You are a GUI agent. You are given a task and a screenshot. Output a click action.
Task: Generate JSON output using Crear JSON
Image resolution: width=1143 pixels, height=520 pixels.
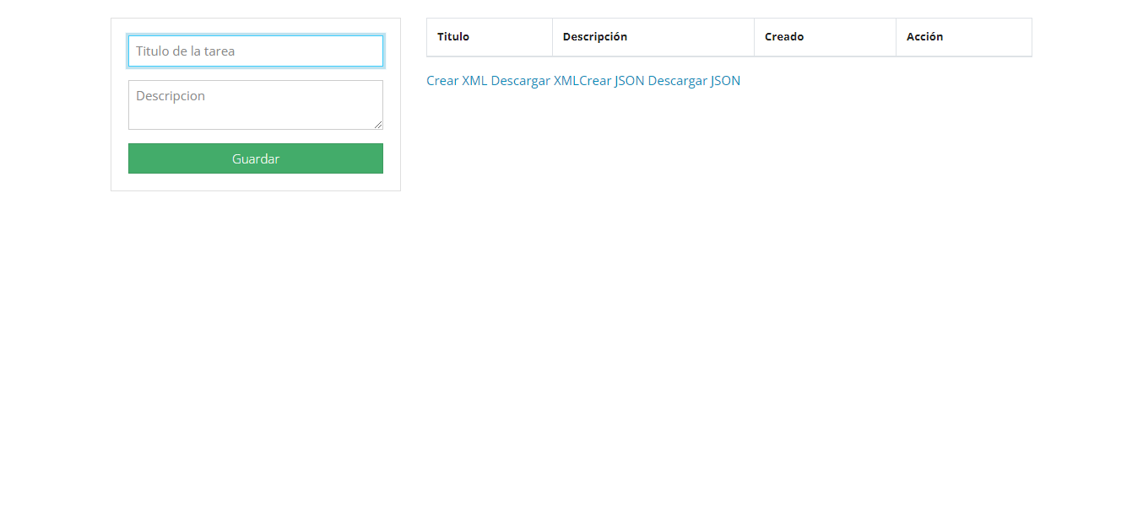612,80
